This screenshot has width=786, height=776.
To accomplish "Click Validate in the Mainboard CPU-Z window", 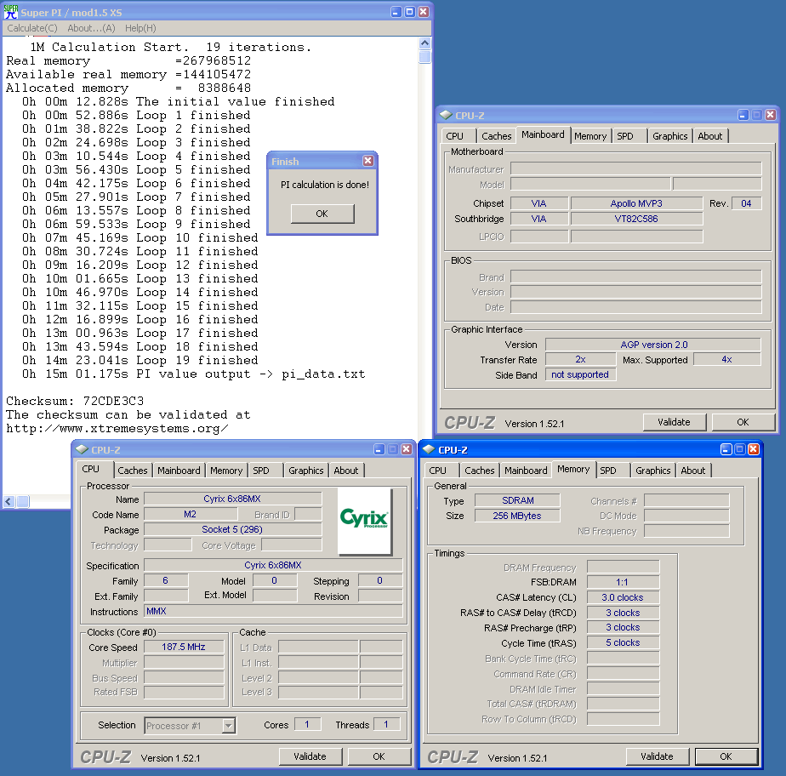I will (x=674, y=422).
